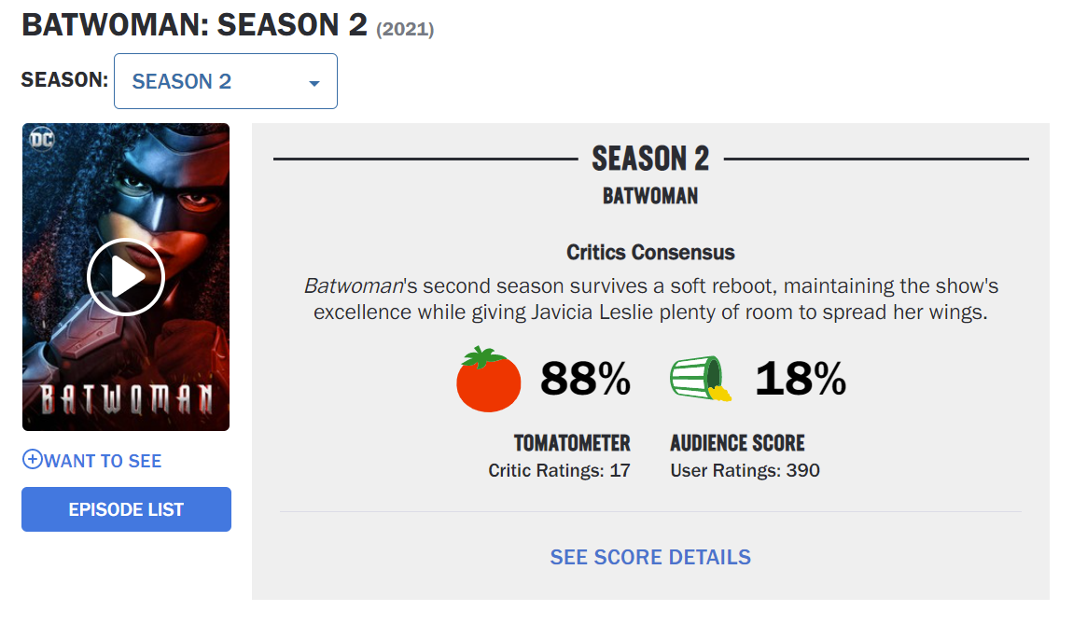Viewport: 1073px width, 625px height.
Task: Click the red tomato Tomatometer icon
Action: coord(488,380)
